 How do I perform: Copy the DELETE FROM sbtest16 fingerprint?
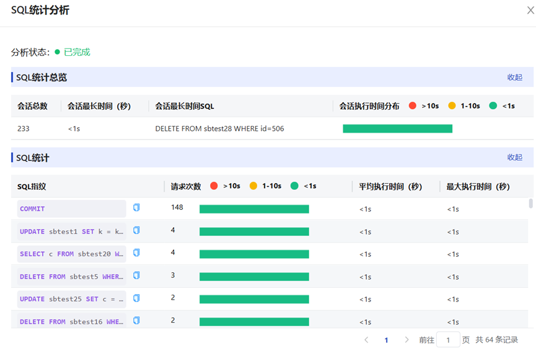pyautogui.click(x=136, y=320)
